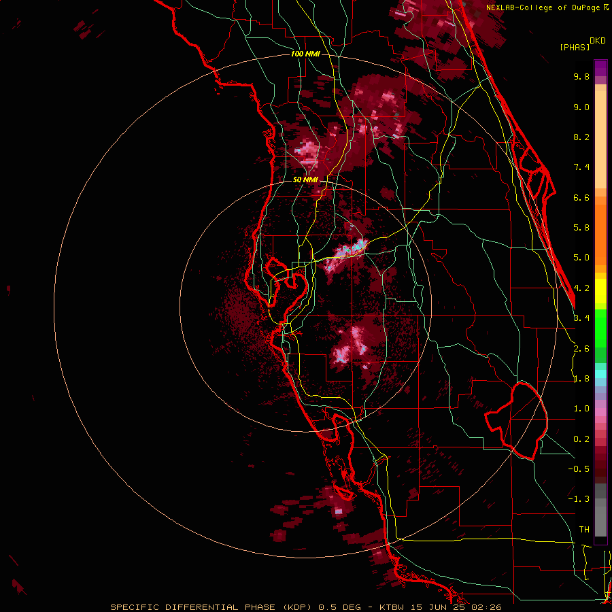Click the 9.0 value on the color scale
Image resolution: width=612 pixels, height=612 pixels.
(581, 107)
